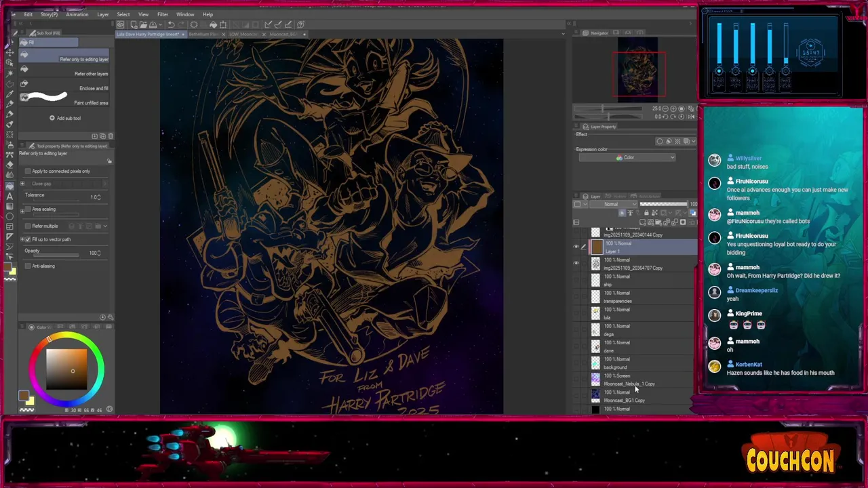Click the Delete sub tool trash icon
Image resolution: width=868 pixels, height=488 pixels.
(x=111, y=136)
